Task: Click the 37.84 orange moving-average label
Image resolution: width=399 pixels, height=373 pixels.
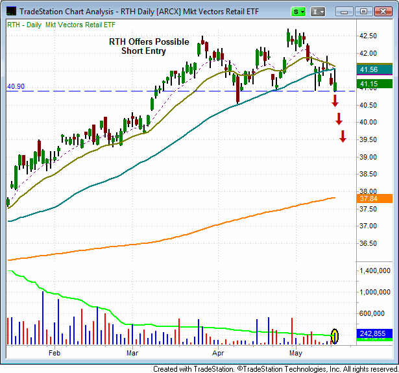Action: coord(374,199)
